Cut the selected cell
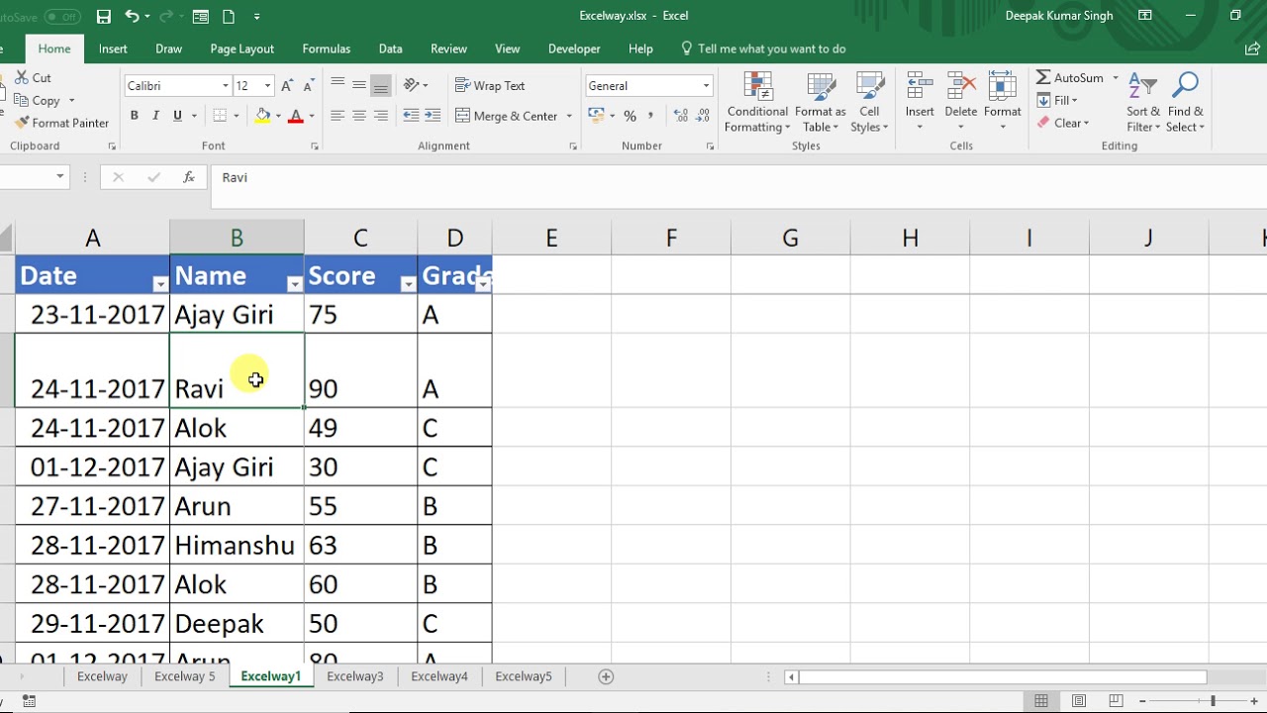 point(33,77)
